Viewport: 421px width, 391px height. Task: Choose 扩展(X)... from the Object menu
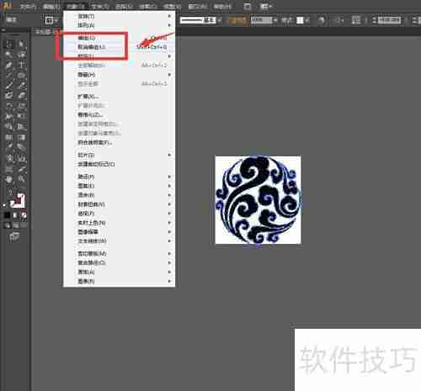coord(119,97)
